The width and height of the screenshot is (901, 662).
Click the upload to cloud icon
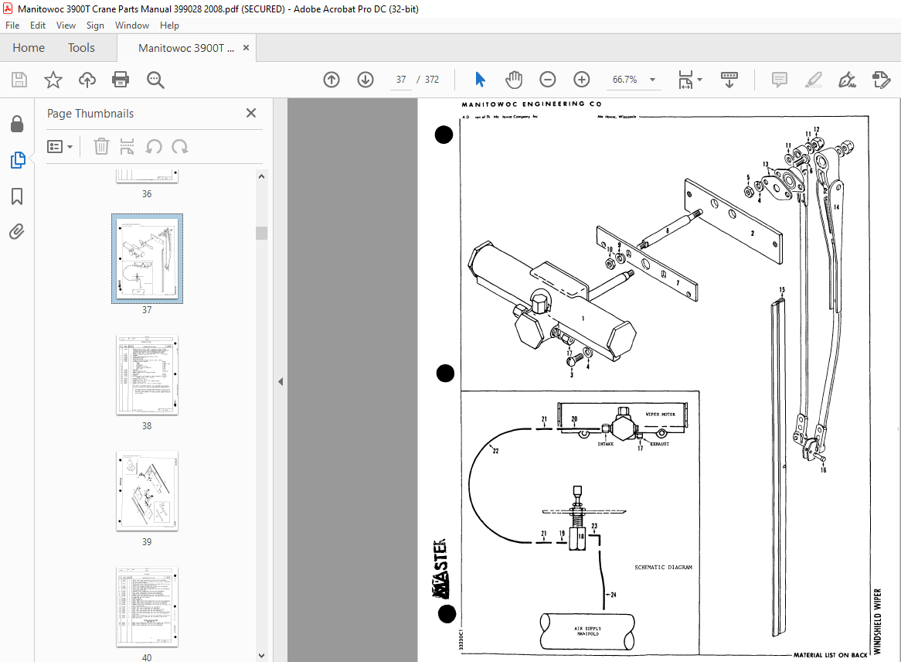(87, 80)
